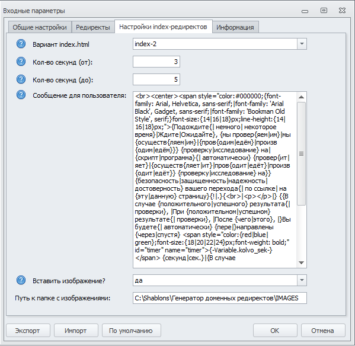The width and height of the screenshot is (355, 346).
Task: Open help icon for Вставить изображение
Action: pos(21,280)
